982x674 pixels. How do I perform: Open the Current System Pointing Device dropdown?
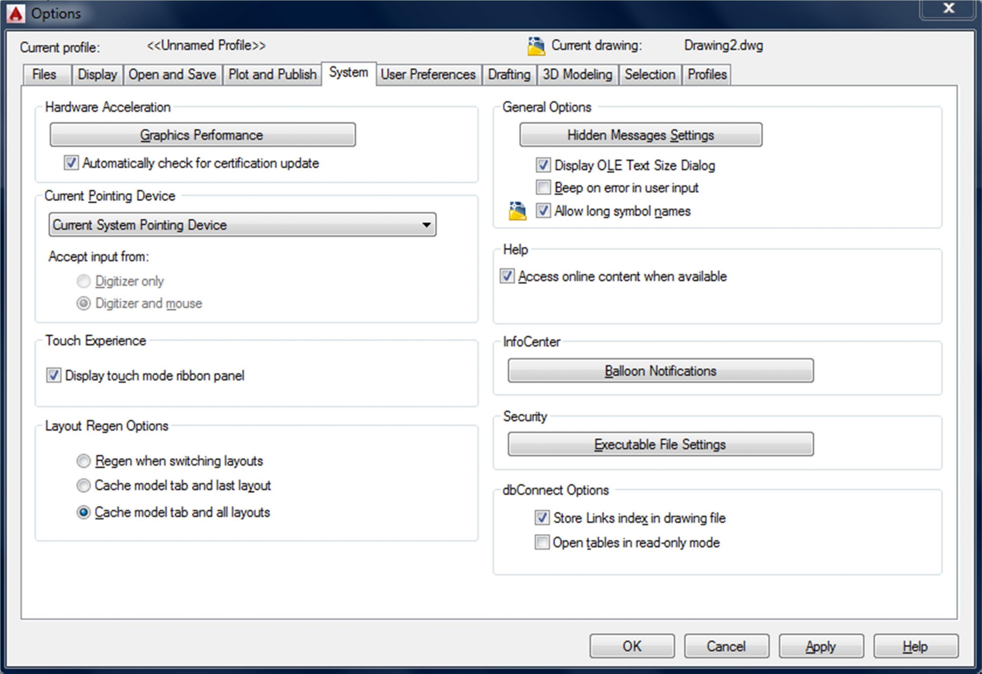point(242,225)
